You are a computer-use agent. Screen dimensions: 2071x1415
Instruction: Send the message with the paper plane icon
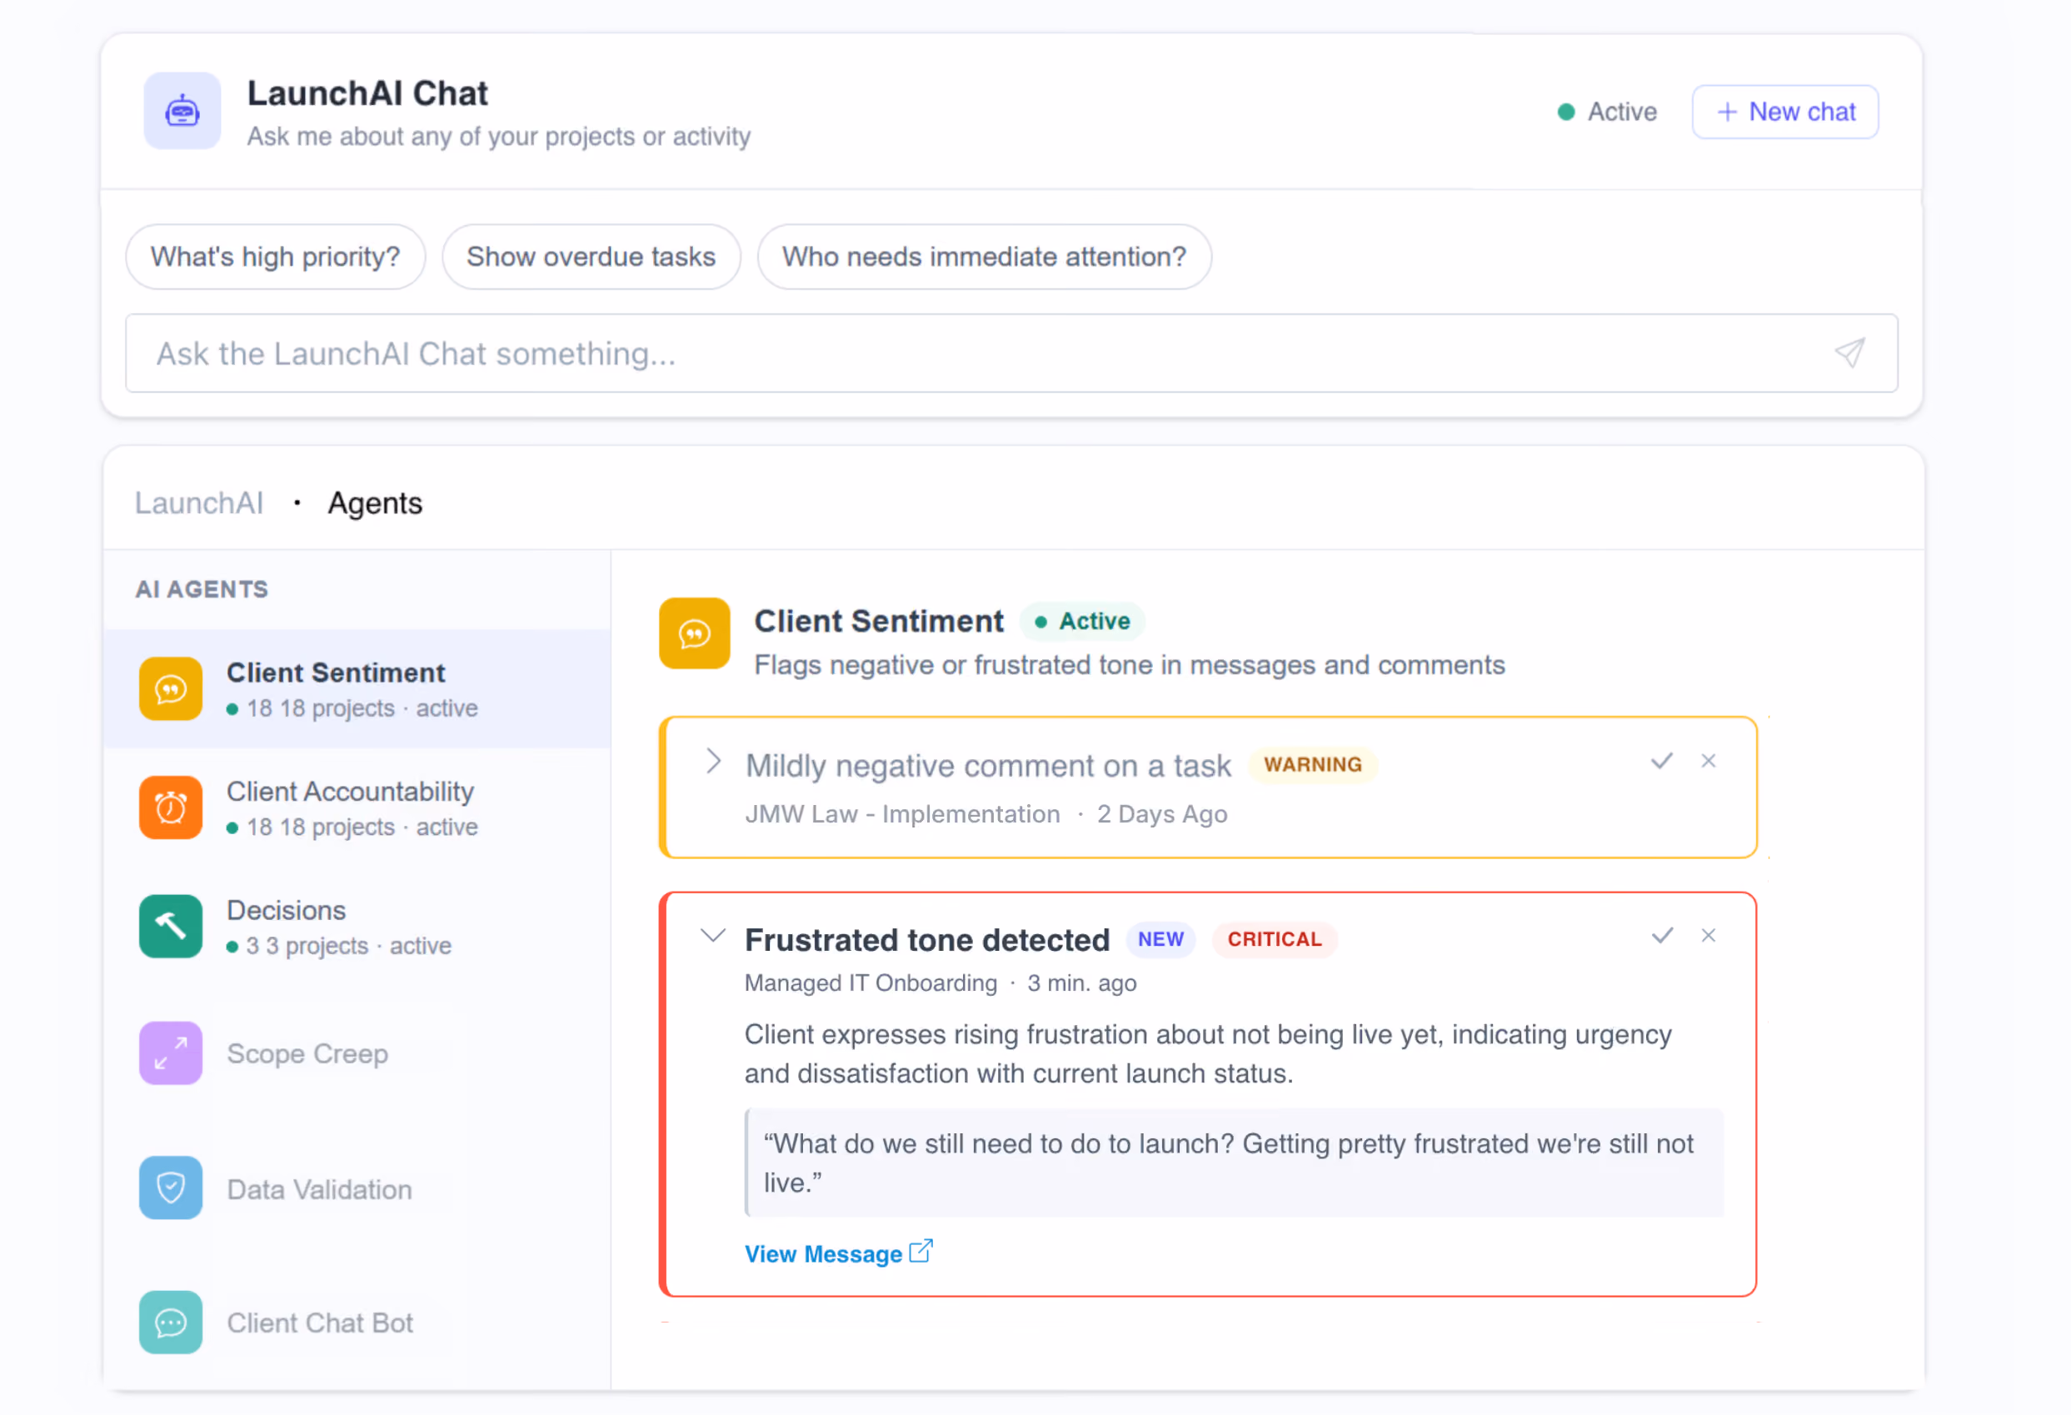pyautogui.click(x=1849, y=353)
